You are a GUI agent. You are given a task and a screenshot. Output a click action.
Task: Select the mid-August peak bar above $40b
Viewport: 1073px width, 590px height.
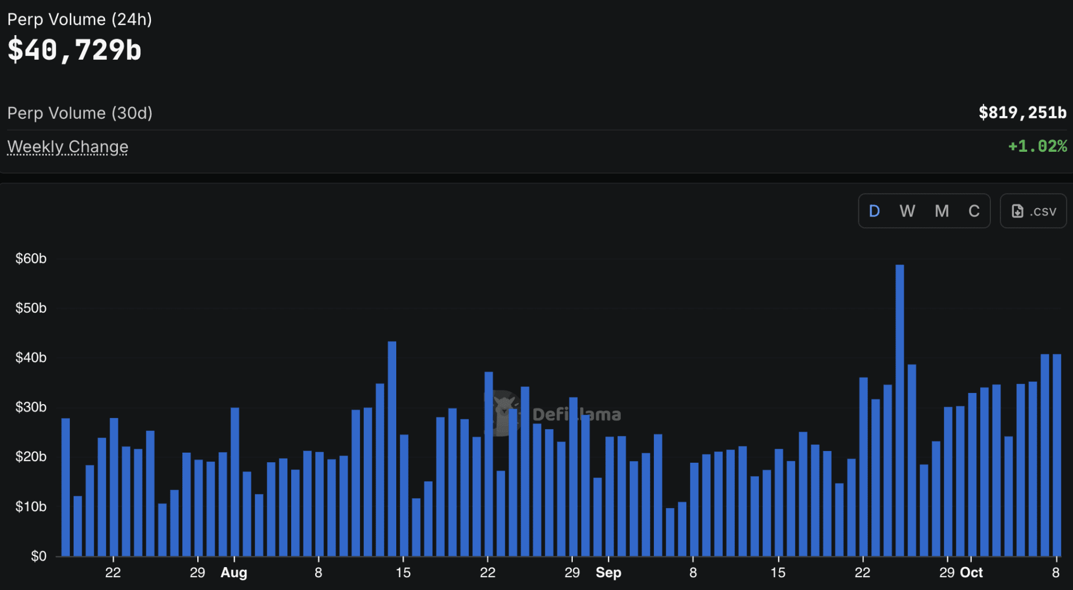coord(392,448)
